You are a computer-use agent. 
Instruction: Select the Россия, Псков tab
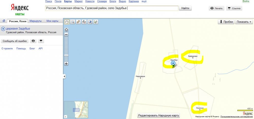(x=18, y=21)
